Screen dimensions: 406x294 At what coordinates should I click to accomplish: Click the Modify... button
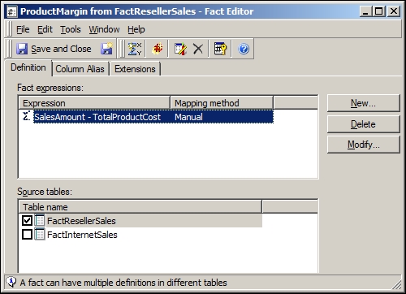click(x=363, y=145)
